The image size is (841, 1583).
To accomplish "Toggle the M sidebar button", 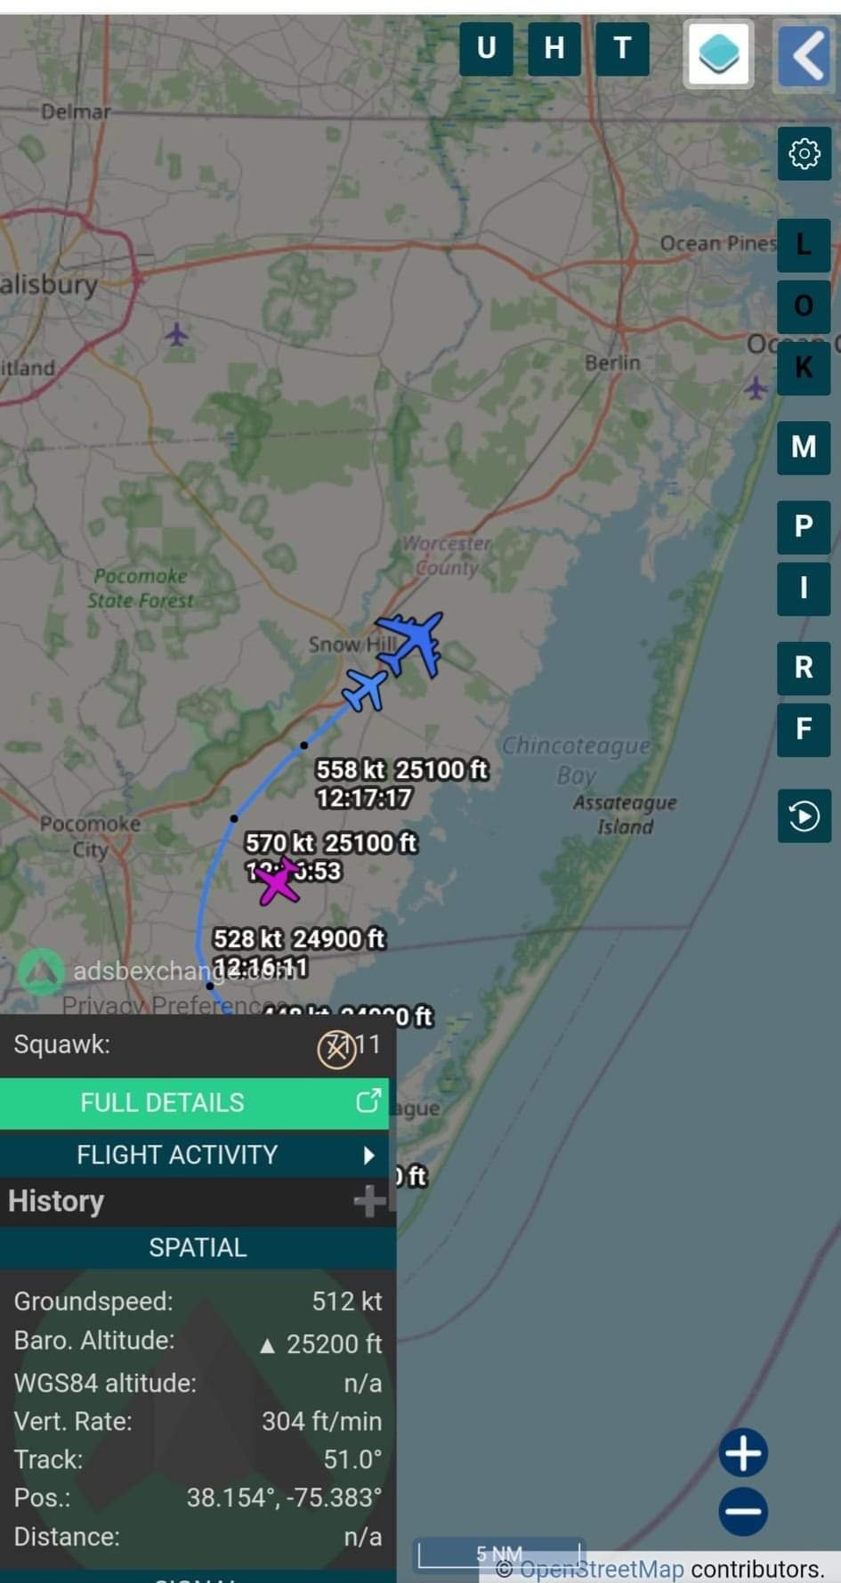I will point(804,446).
